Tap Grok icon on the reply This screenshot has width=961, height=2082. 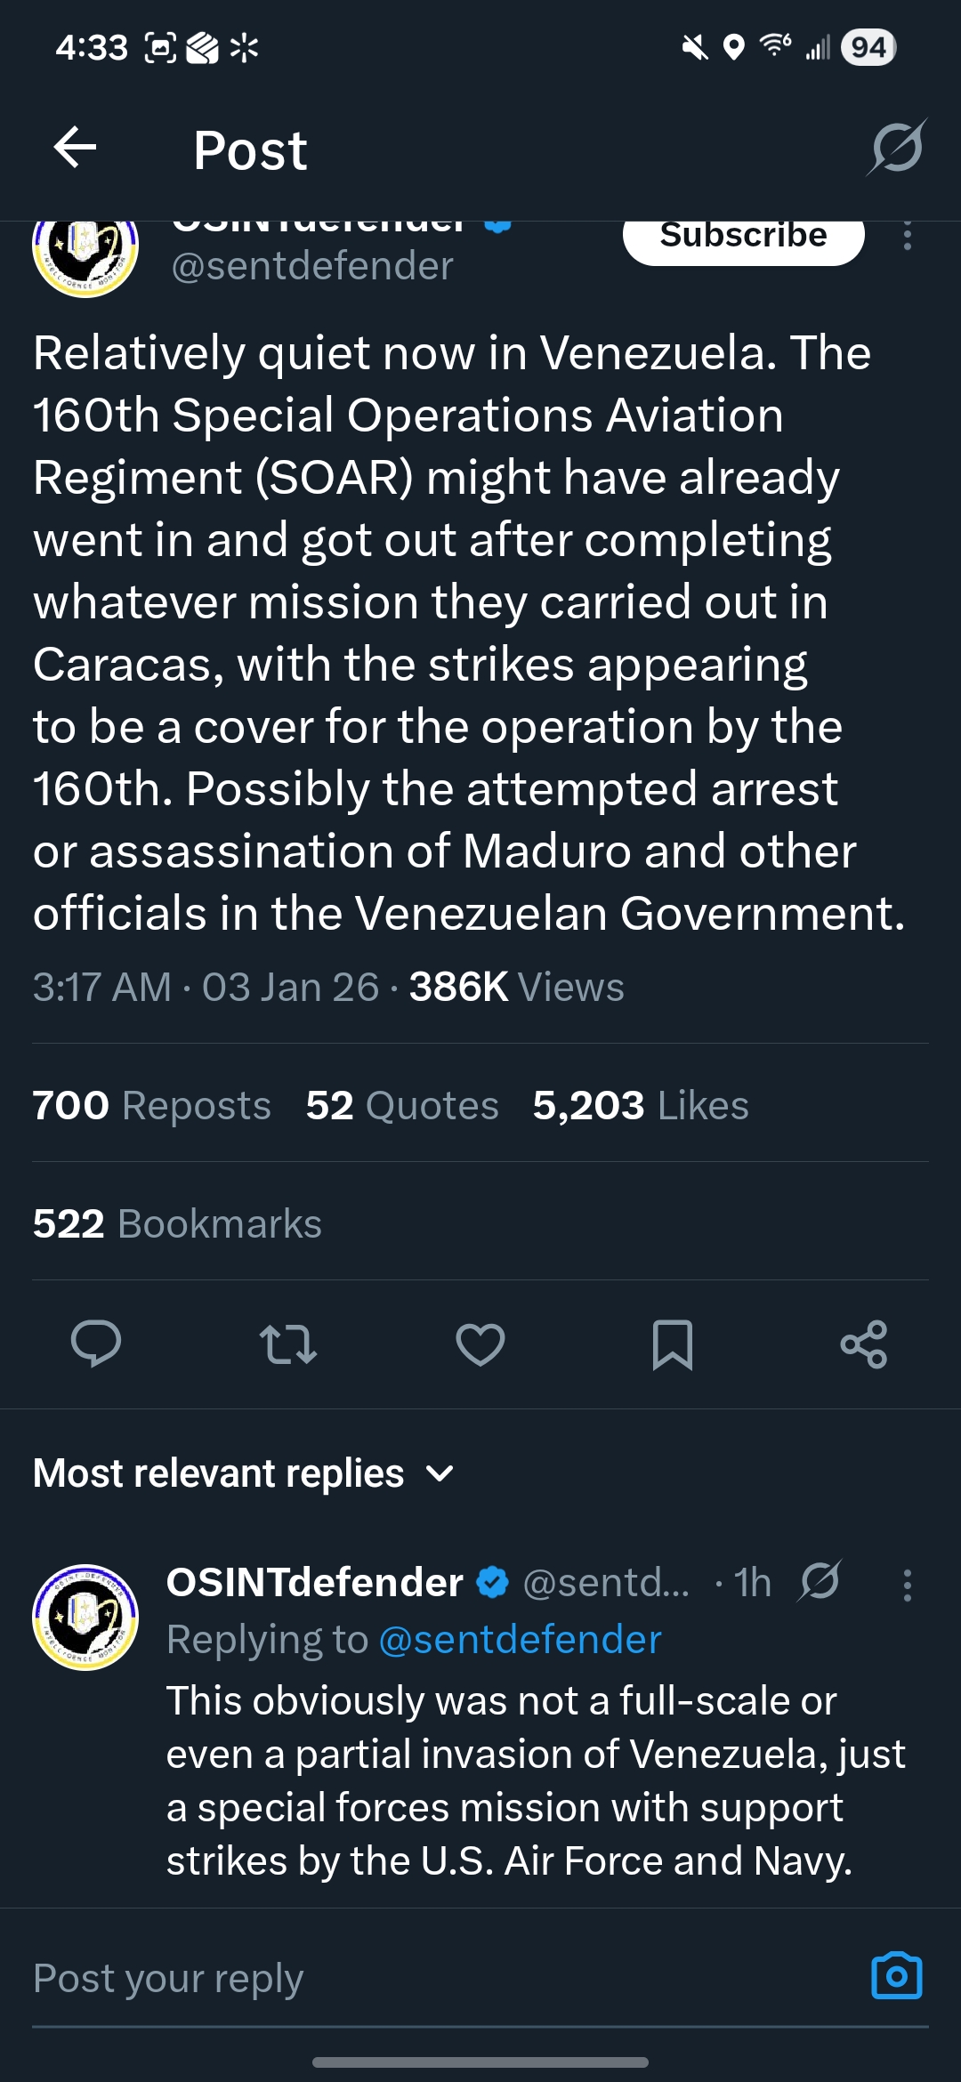[x=820, y=1583]
